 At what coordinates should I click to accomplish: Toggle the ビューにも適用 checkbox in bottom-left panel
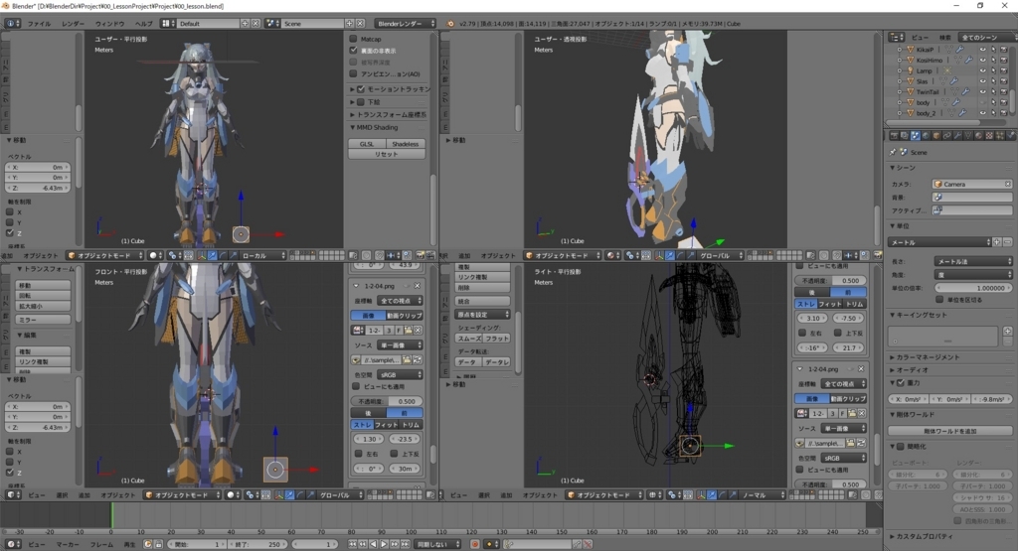356,387
